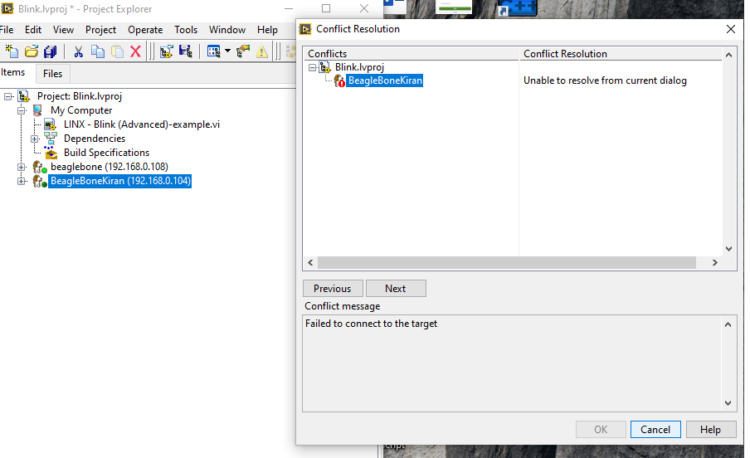Open the File menu

coord(6,30)
